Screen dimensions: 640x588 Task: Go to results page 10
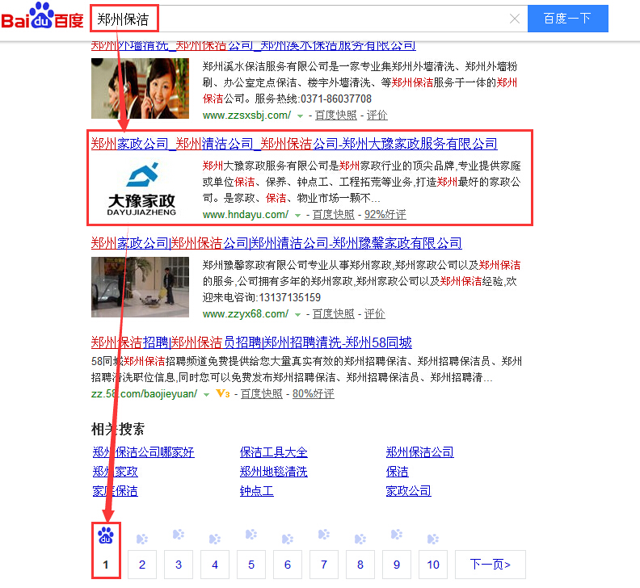click(433, 565)
